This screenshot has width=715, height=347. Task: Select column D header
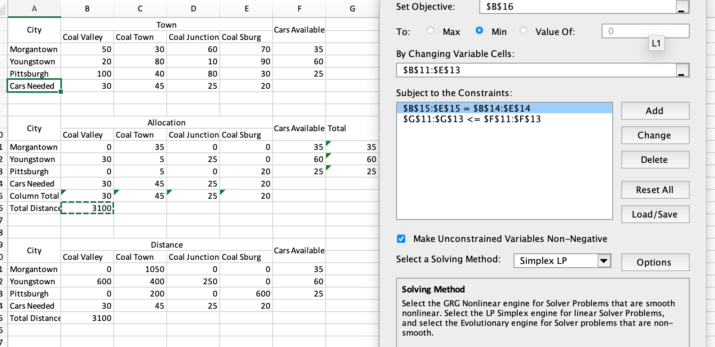pyautogui.click(x=193, y=9)
